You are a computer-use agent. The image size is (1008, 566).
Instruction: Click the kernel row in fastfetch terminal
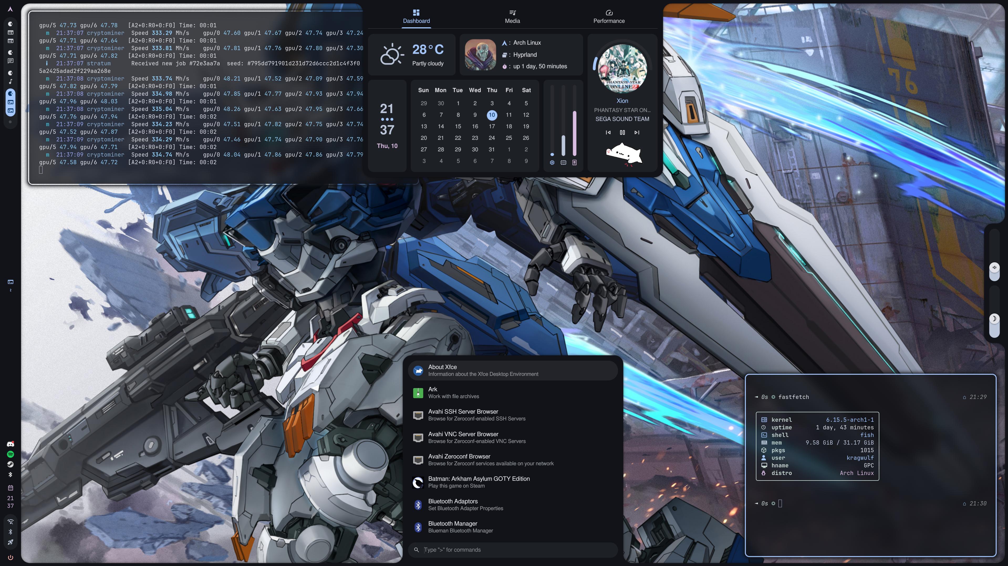(x=817, y=420)
